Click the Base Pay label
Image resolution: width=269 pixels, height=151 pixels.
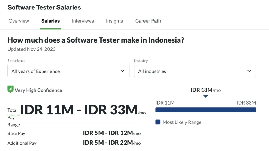(x=16, y=133)
